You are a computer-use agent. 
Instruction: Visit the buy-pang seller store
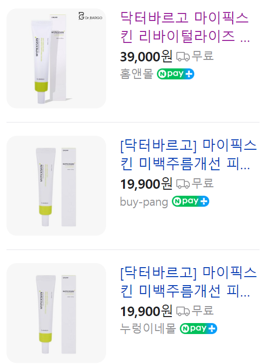point(144,202)
